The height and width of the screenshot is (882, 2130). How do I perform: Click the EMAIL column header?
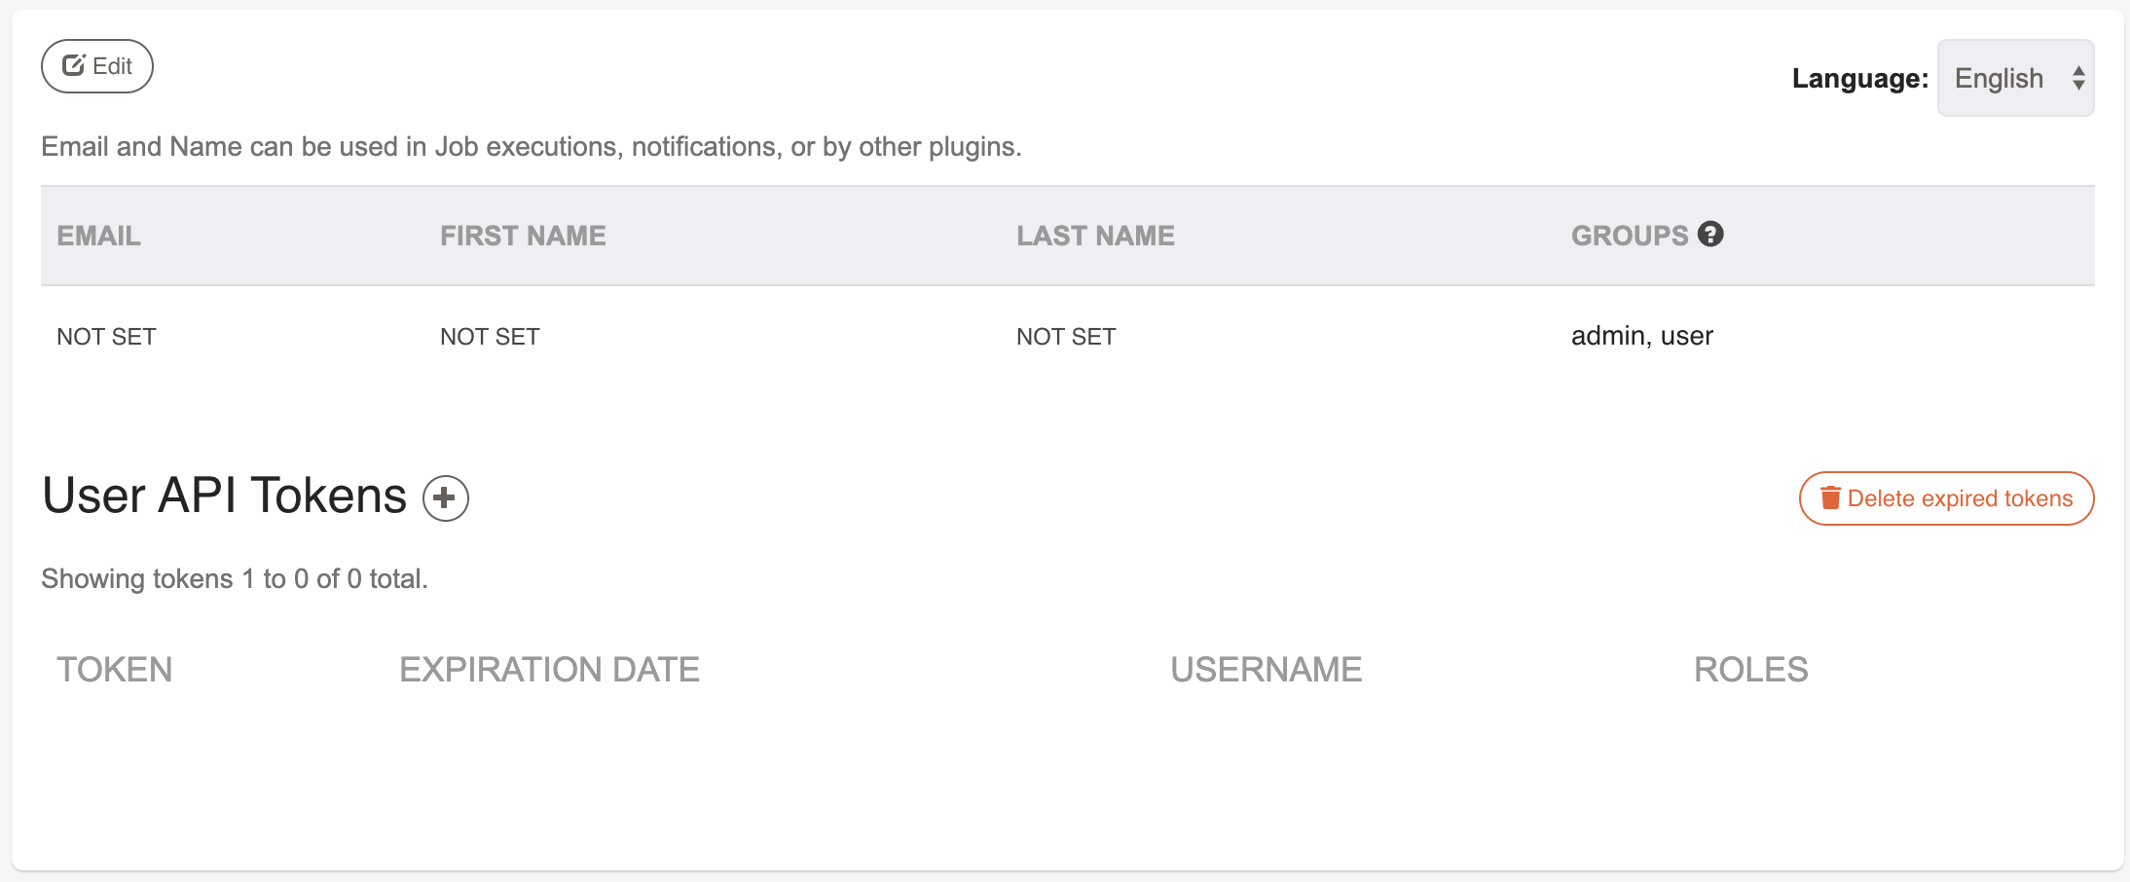coord(97,235)
